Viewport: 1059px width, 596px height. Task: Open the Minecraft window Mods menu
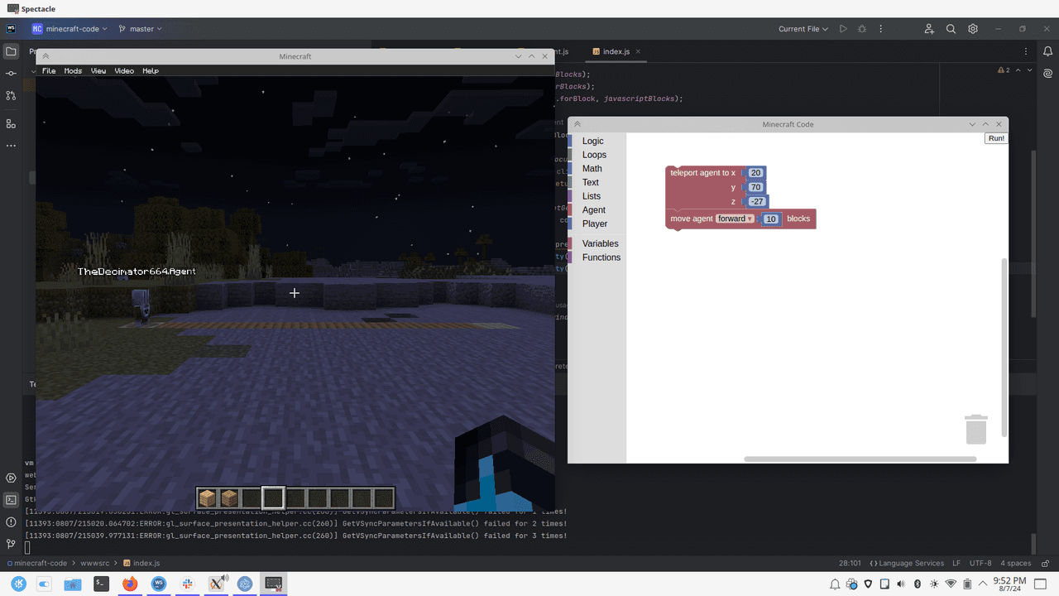click(73, 71)
